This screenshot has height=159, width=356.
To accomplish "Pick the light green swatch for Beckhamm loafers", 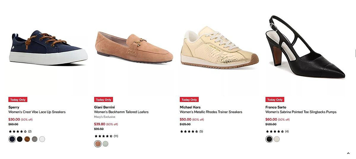I will (105, 144).
